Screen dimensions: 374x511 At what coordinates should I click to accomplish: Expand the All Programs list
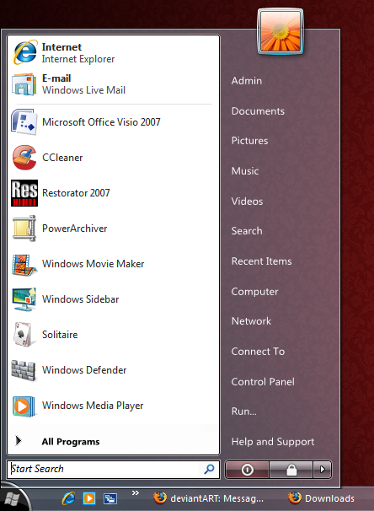pos(113,441)
